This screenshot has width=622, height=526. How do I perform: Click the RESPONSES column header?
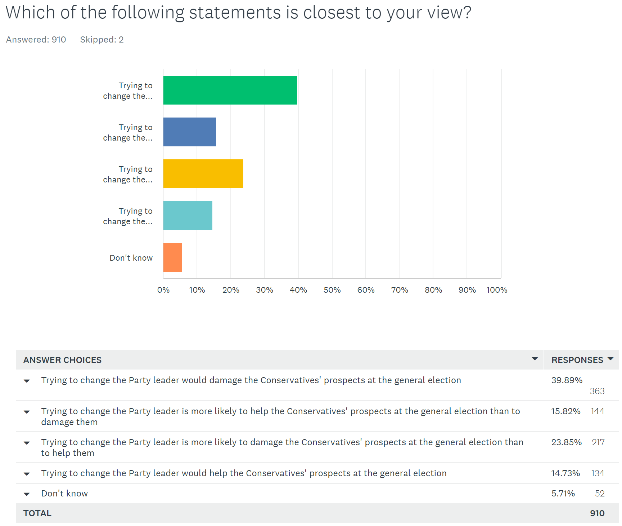(x=577, y=360)
